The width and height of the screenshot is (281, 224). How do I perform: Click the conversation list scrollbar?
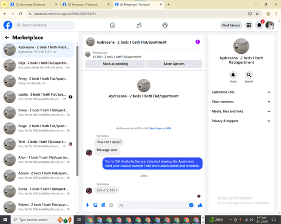click(77, 110)
